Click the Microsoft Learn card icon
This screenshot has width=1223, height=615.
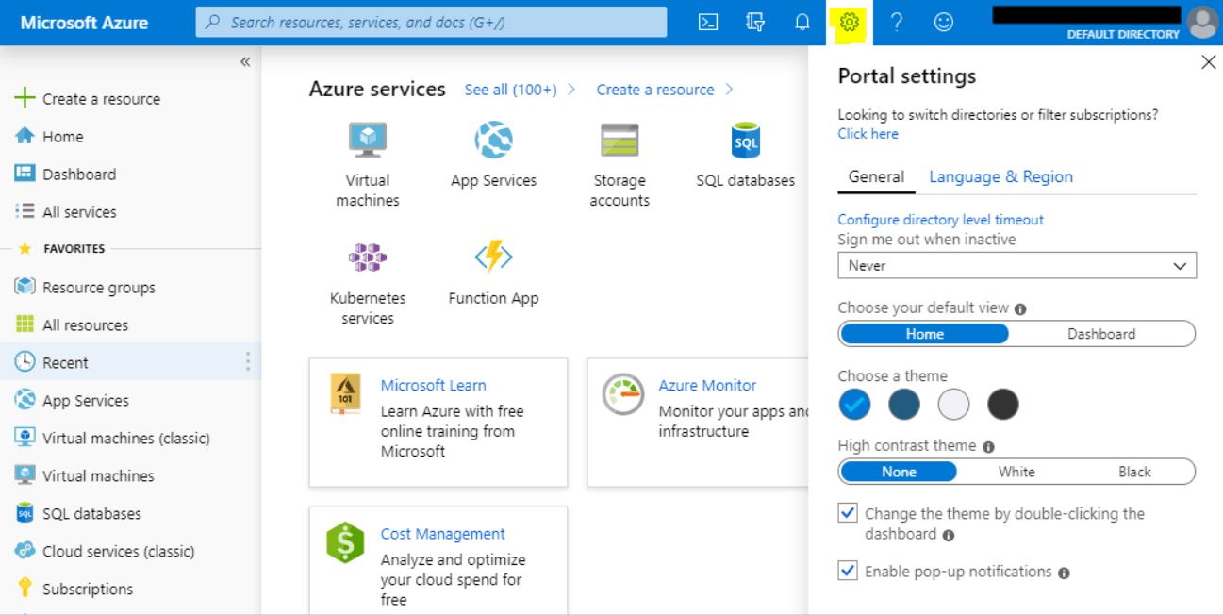point(346,394)
